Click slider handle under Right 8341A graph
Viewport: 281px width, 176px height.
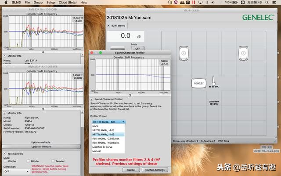pyautogui.click(x=43, y=109)
